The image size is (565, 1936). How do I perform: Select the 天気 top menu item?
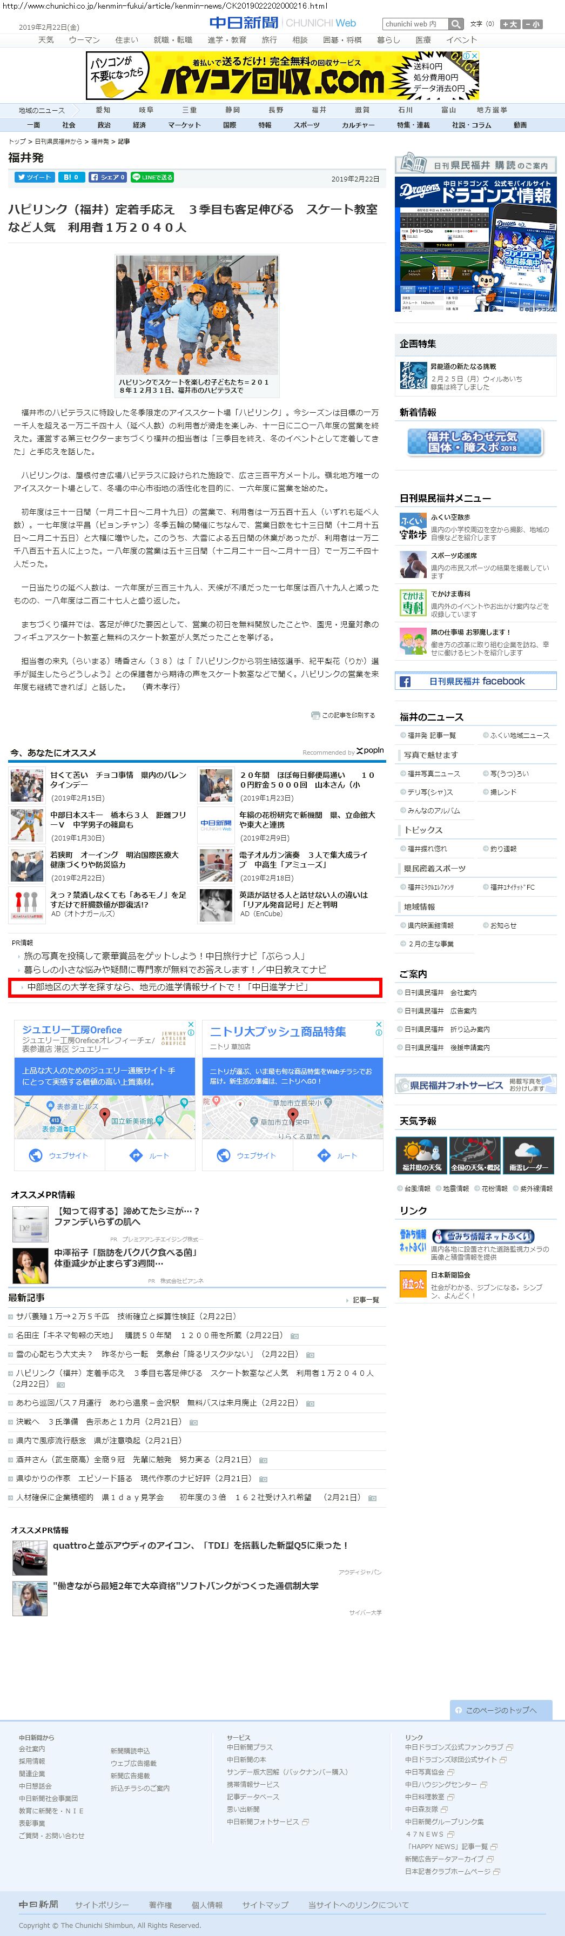coord(46,40)
